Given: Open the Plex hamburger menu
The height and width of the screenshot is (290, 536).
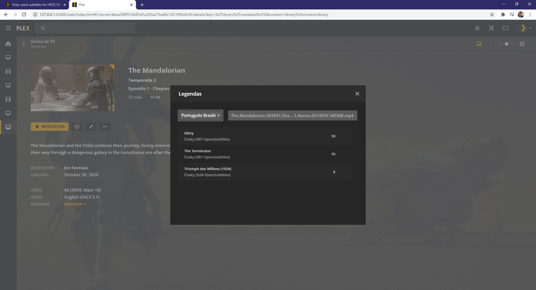Looking at the screenshot, I should tap(8, 28).
